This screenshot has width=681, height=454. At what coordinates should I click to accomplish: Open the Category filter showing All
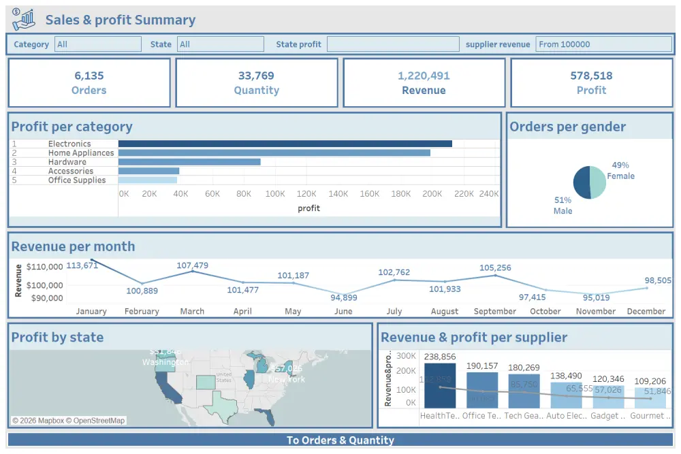(x=97, y=44)
